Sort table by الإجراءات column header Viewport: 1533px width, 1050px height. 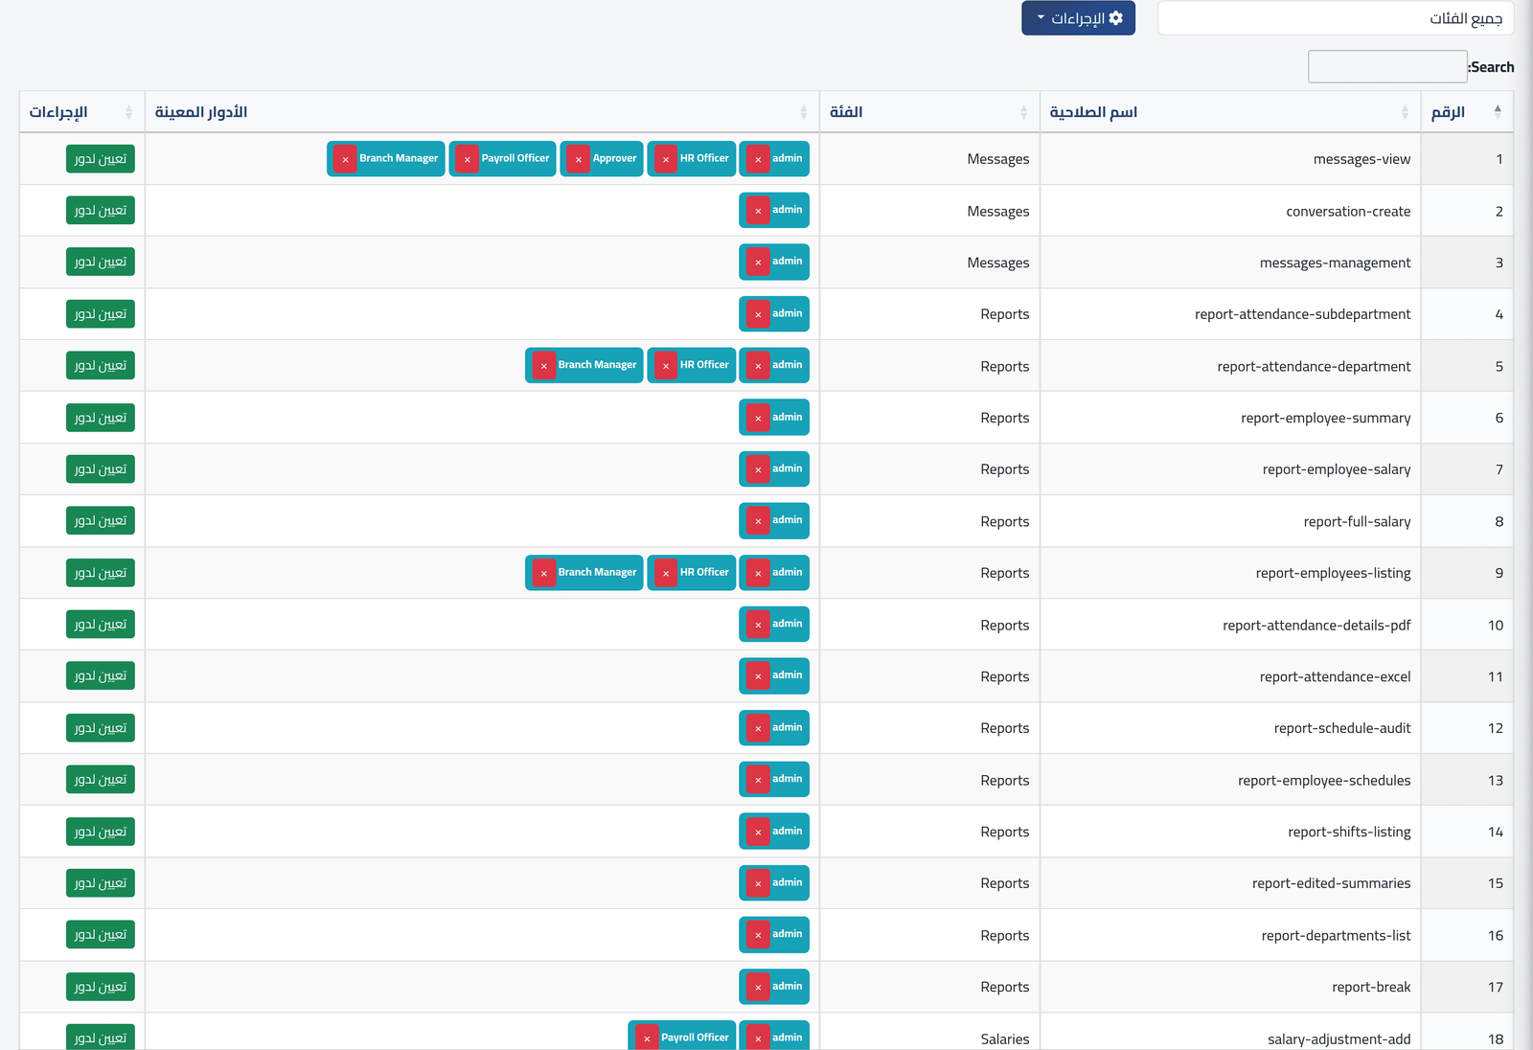81,112
